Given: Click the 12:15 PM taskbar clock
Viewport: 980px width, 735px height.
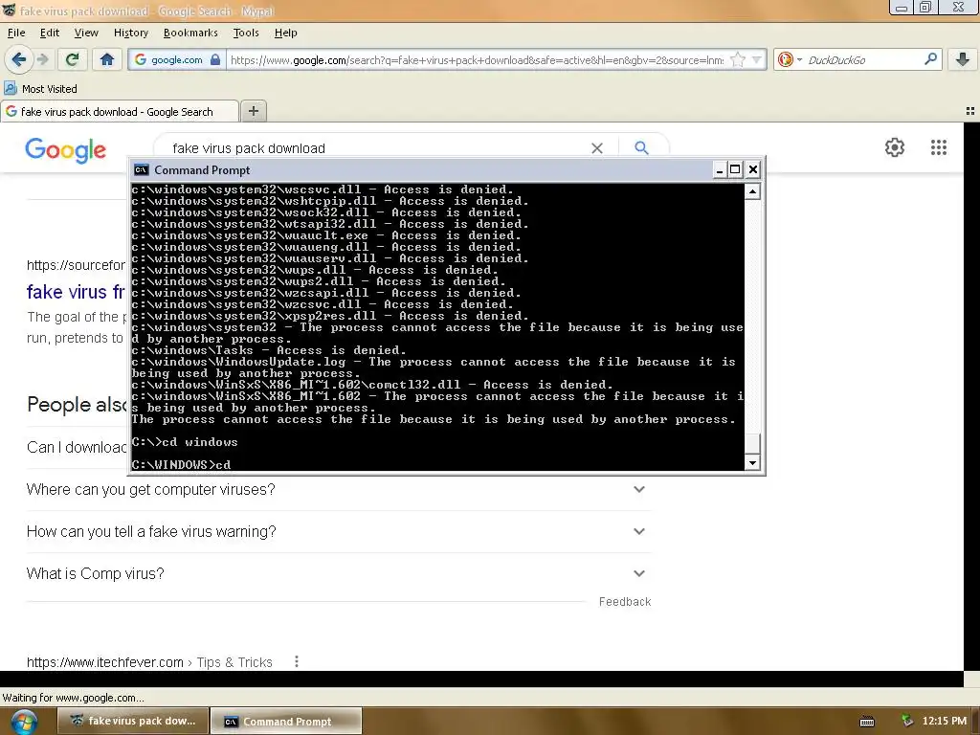Looking at the screenshot, I should pos(944,721).
